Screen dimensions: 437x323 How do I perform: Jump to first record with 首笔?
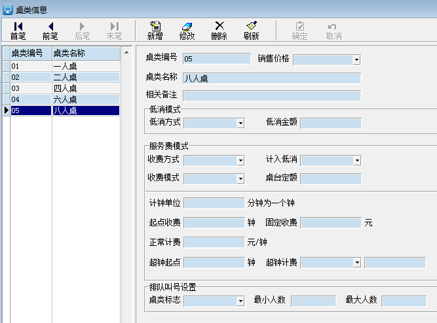[x=18, y=30]
